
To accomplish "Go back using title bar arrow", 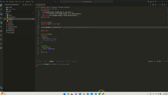I will pos(55,2).
